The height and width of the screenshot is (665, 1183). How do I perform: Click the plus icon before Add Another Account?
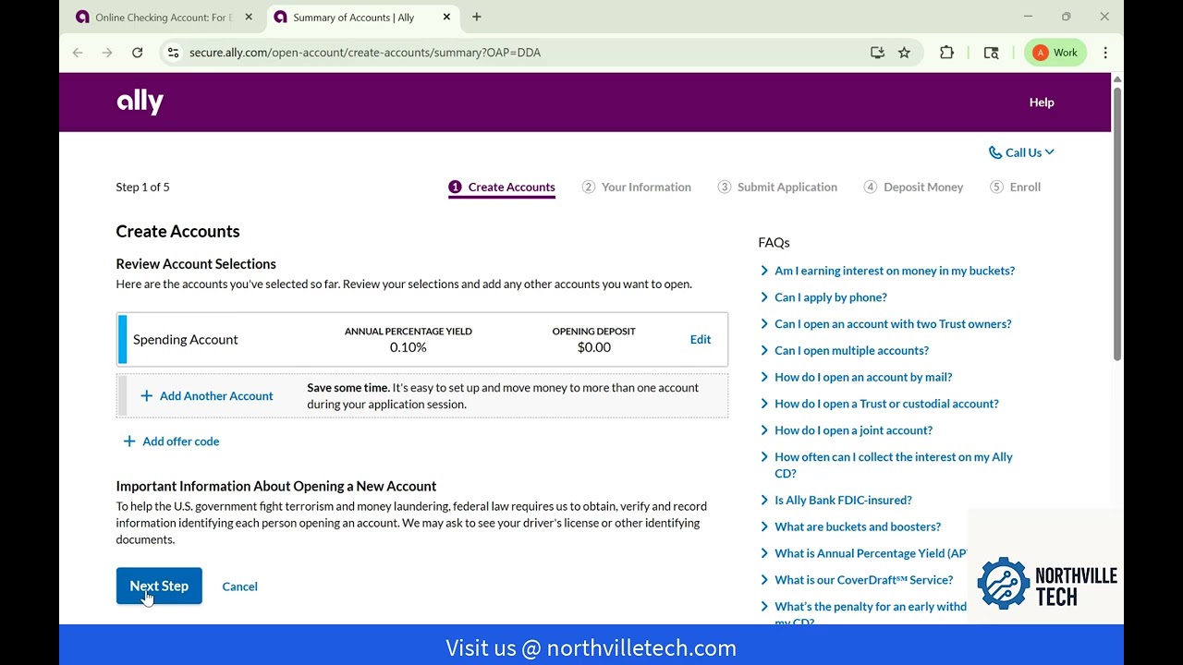point(146,396)
